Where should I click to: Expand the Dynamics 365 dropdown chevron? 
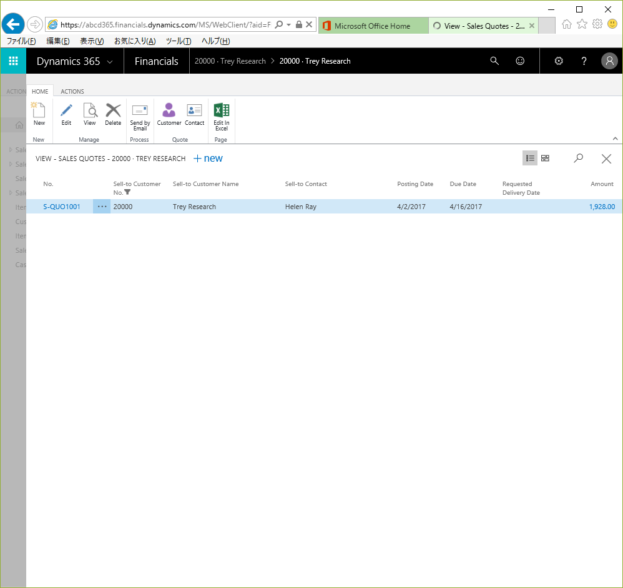pyautogui.click(x=110, y=62)
